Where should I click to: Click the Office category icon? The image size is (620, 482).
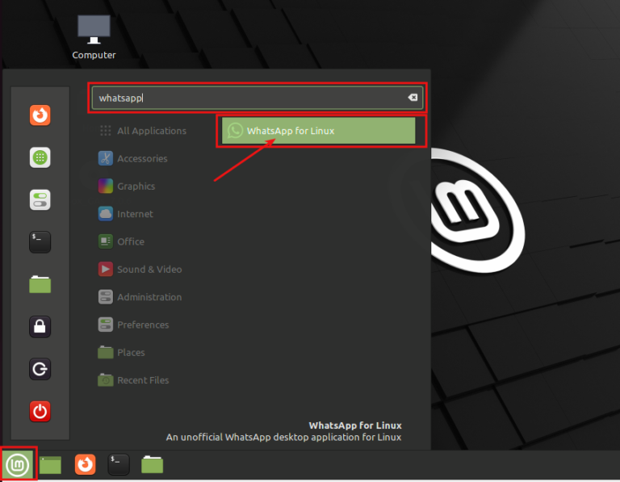106,241
